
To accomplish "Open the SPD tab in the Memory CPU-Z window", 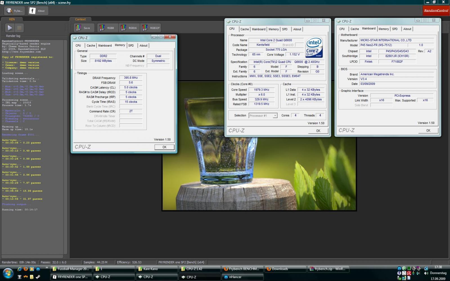I will [131, 46].
